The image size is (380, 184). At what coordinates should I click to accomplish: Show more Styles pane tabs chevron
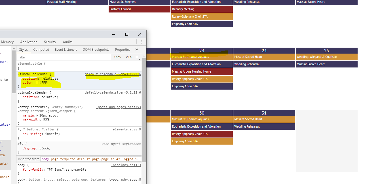(x=137, y=50)
